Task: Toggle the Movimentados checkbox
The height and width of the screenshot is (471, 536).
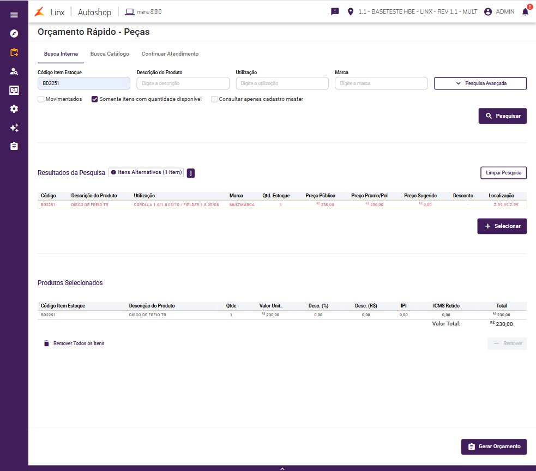Action: click(x=41, y=99)
